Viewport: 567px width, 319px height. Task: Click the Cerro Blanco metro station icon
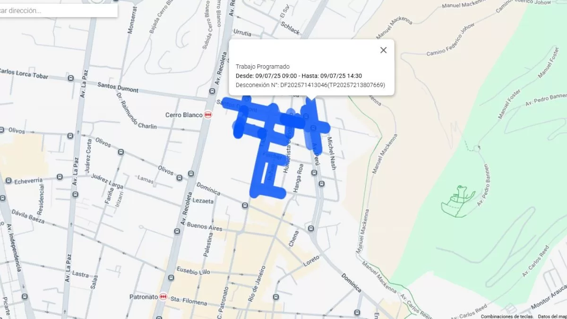coord(208,115)
